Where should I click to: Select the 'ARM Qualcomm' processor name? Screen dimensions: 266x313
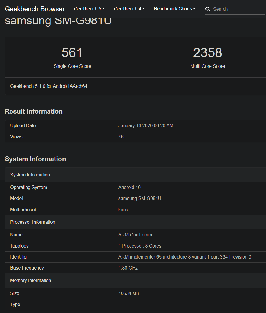(135, 235)
